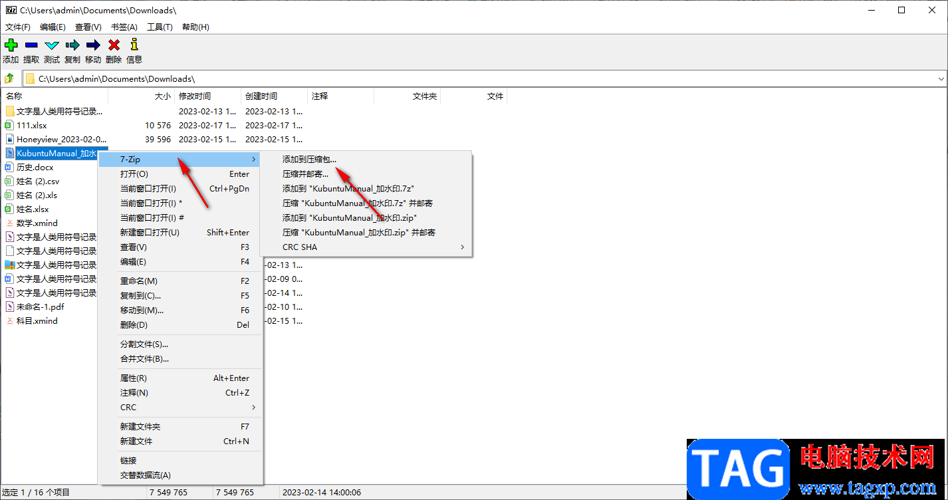Click the 数学.xmind file icon

9,223
